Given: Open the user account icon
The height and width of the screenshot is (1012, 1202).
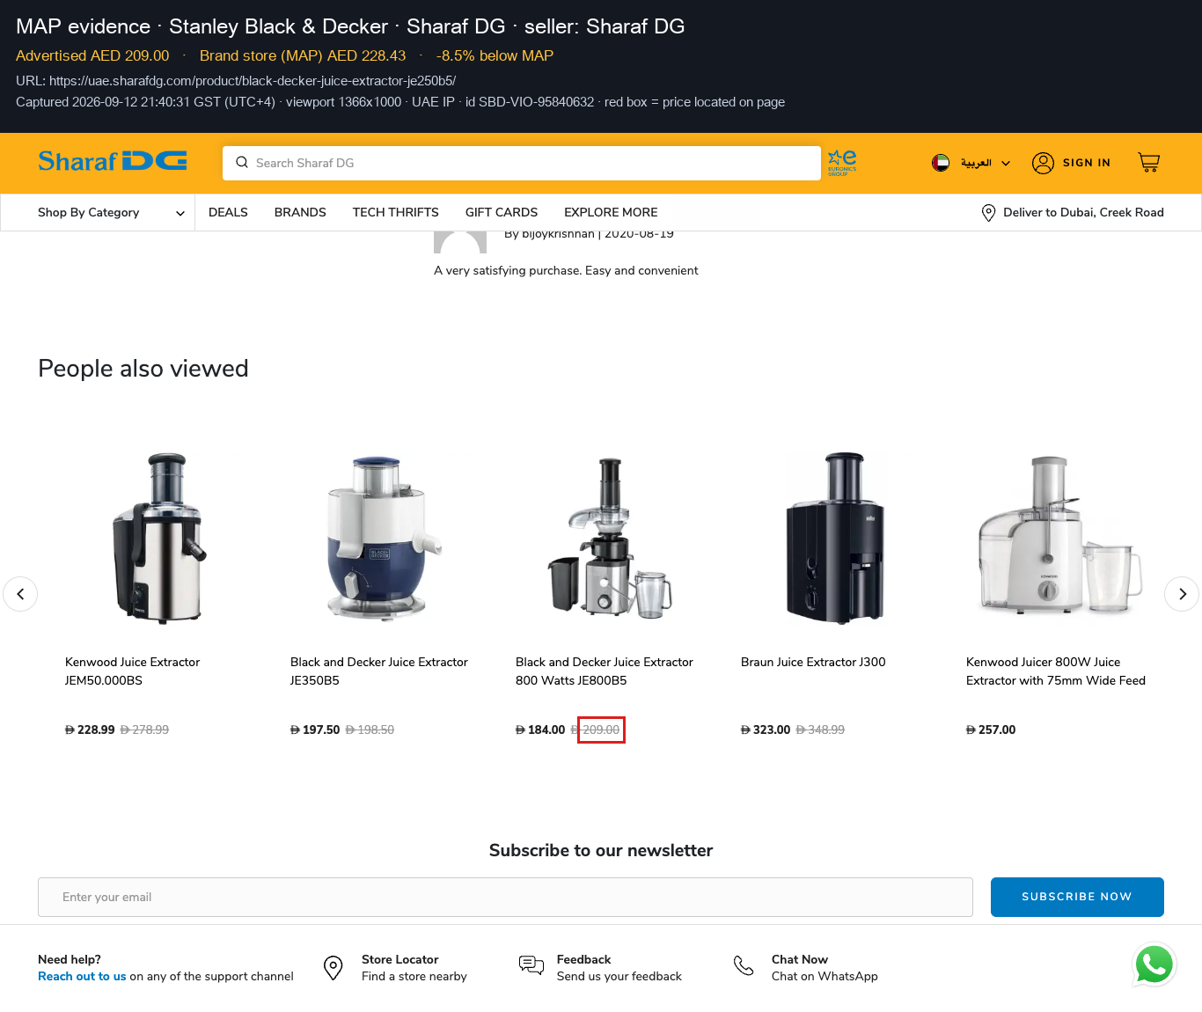Looking at the screenshot, I should point(1043,163).
